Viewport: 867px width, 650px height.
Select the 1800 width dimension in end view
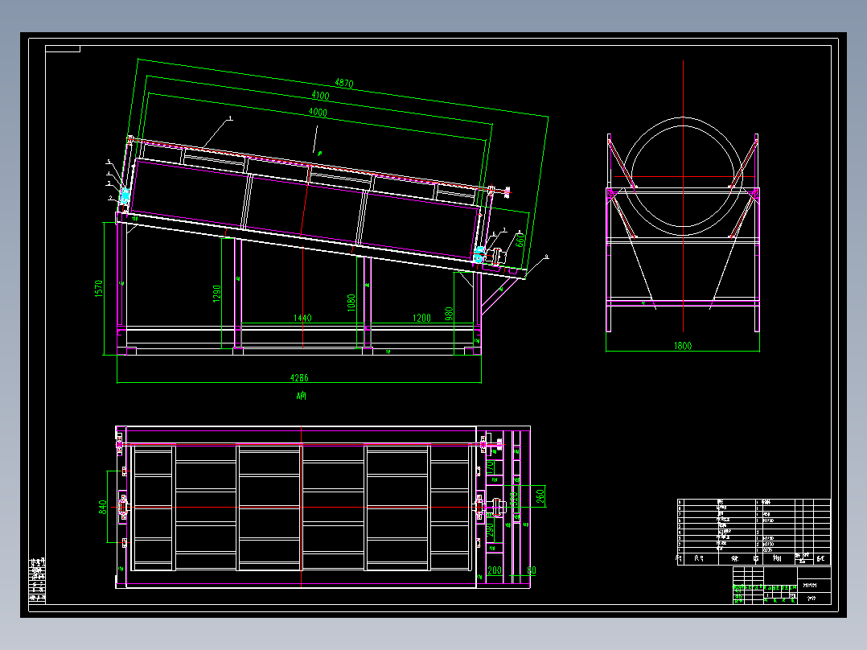(x=682, y=346)
